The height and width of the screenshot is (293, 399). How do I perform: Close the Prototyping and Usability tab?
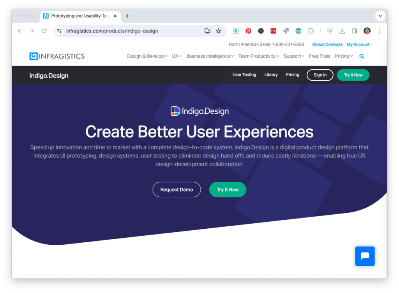pyautogui.click(x=115, y=16)
